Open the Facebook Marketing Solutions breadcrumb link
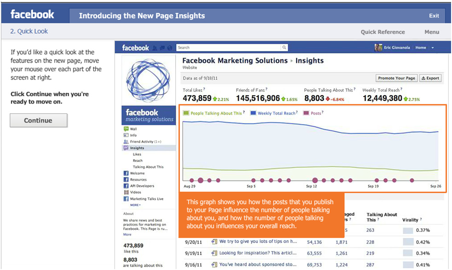452x270 pixels. [235, 61]
